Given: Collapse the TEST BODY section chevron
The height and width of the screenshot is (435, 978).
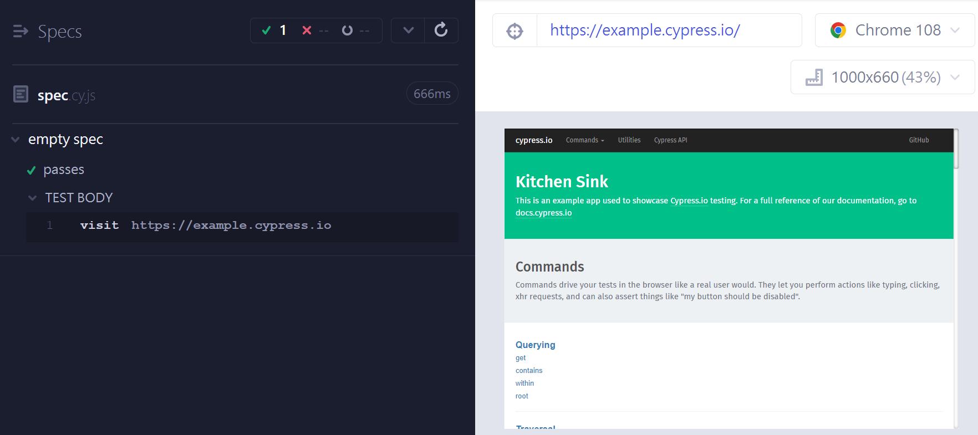Looking at the screenshot, I should tap(33, 198).
